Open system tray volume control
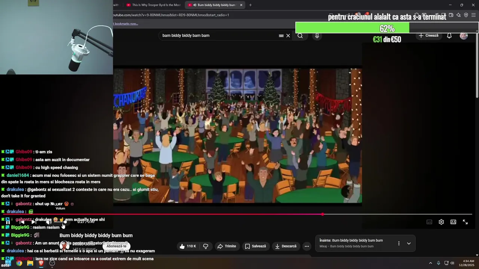Image resolution: width=479 pixels, height=269 pixels. [x=452, y=263]
